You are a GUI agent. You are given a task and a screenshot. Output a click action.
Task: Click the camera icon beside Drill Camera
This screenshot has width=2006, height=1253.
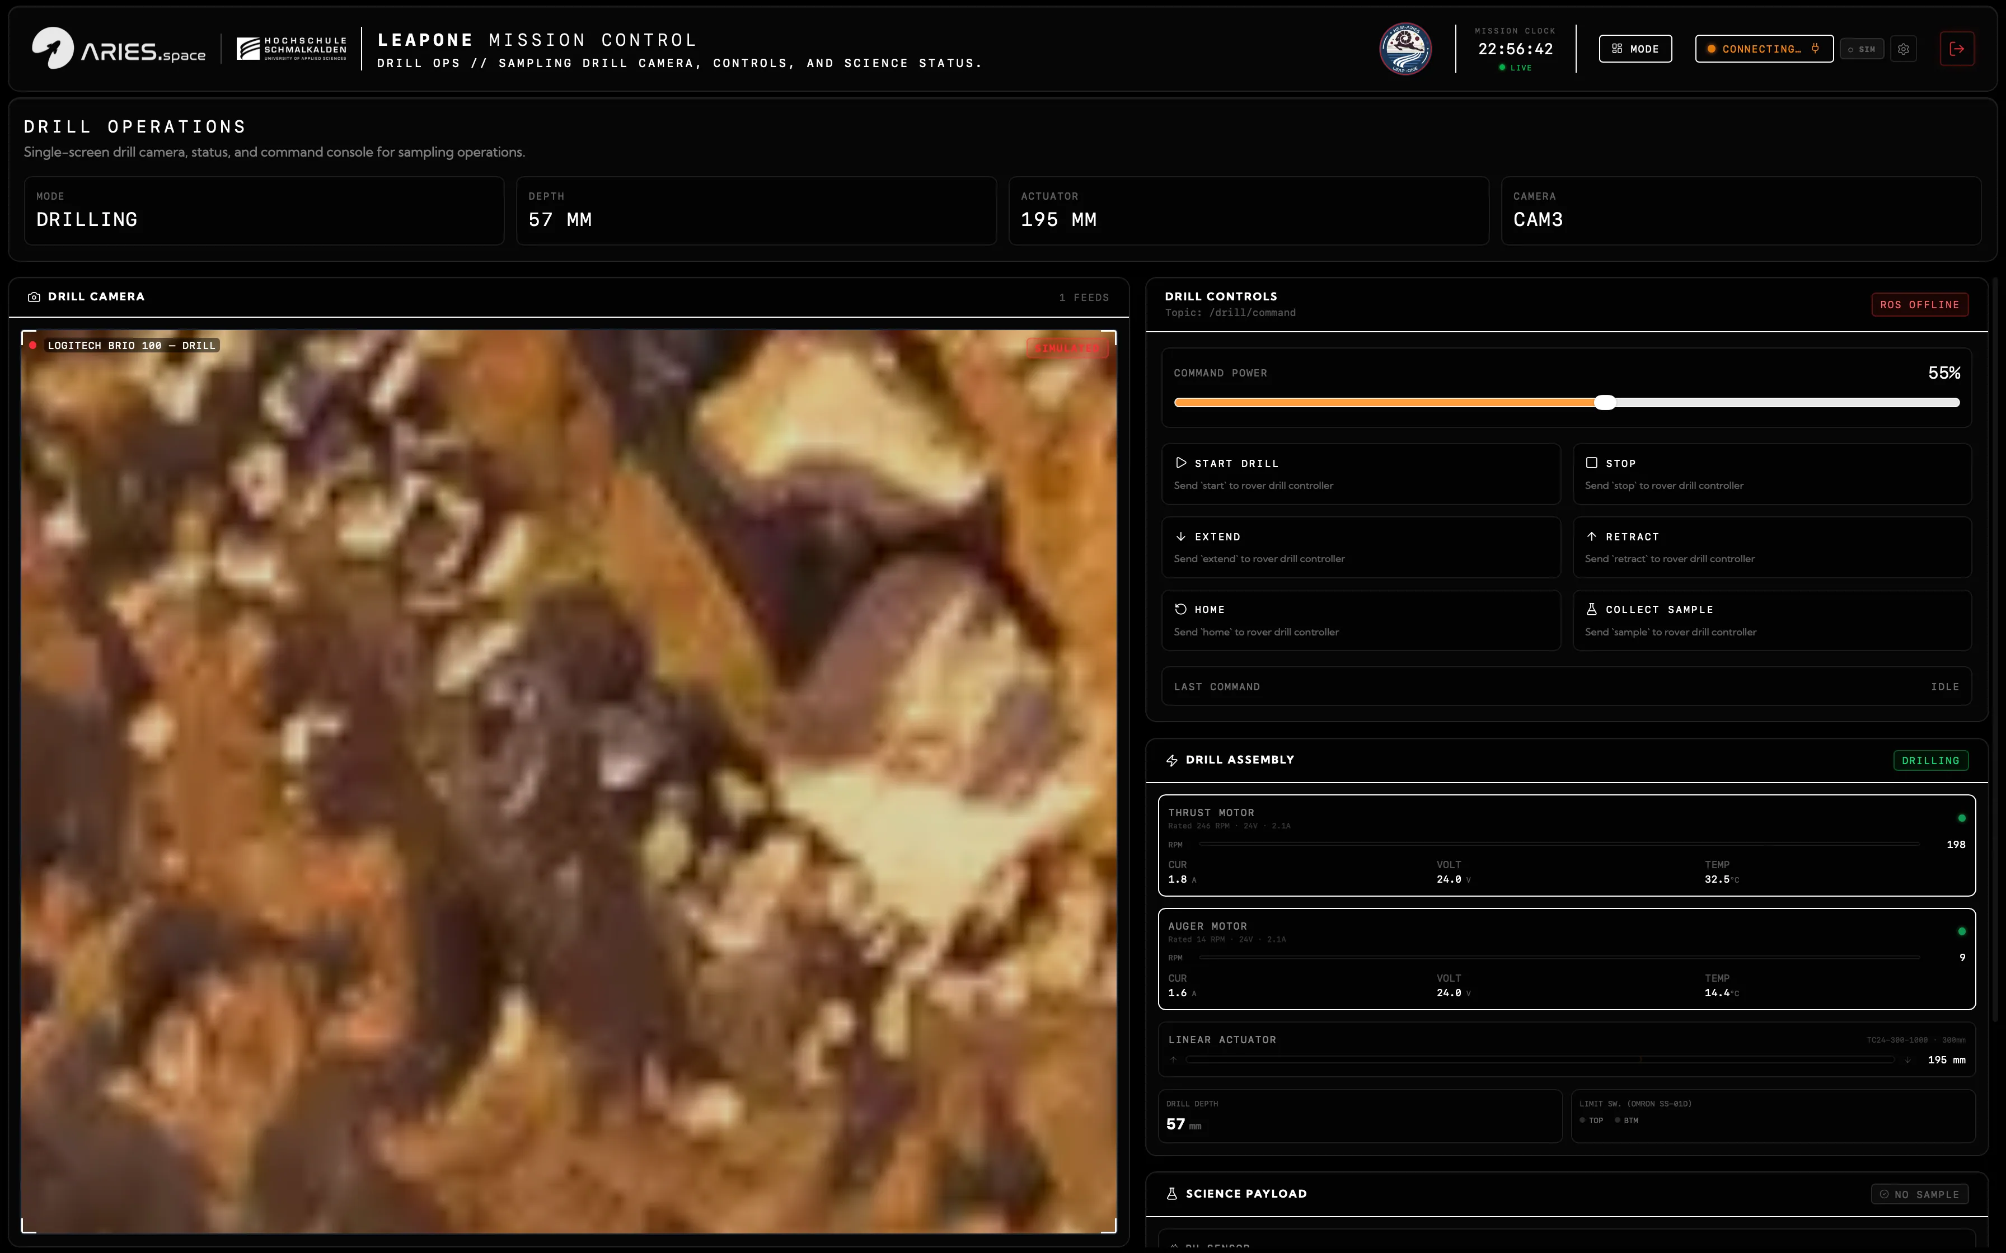(34, 296)
